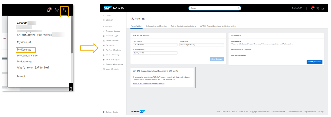Choose Logout from the profile menu
Screen dimensions: 331x117
(21, 76)
